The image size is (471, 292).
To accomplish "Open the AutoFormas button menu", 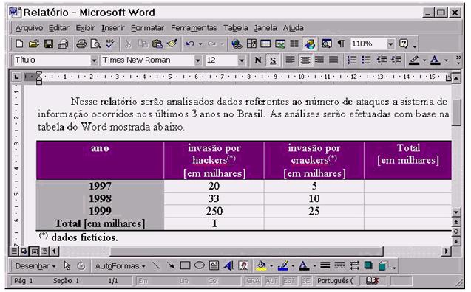I will tap(120, 266).
